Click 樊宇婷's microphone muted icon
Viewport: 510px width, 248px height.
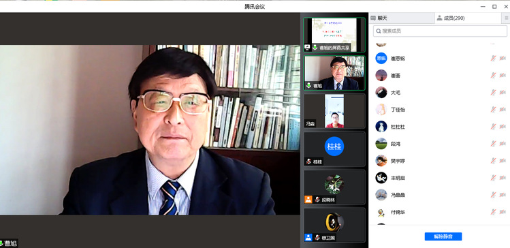point(494,161)
